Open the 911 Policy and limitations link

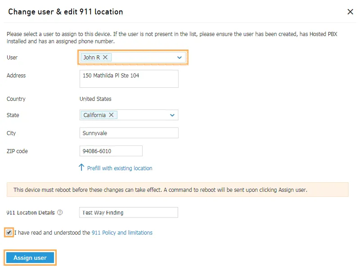tap(122, 233)
